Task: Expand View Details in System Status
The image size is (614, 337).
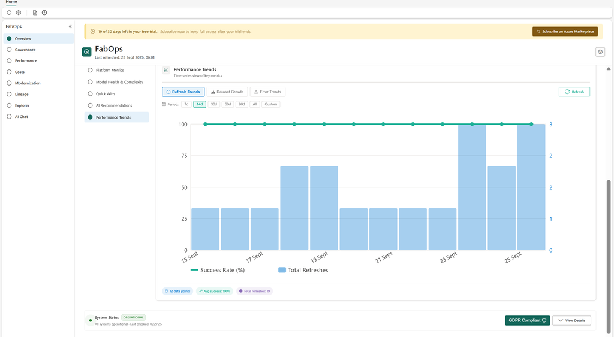Action: pos(571,321)
